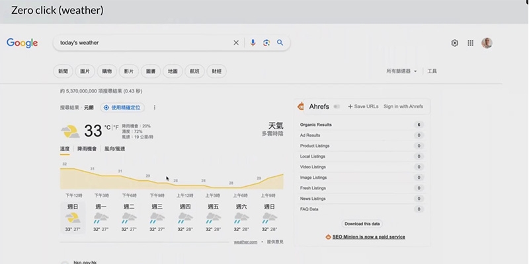Clear the search query with X
Screen dimensions: 529x264
click(236, 43)
